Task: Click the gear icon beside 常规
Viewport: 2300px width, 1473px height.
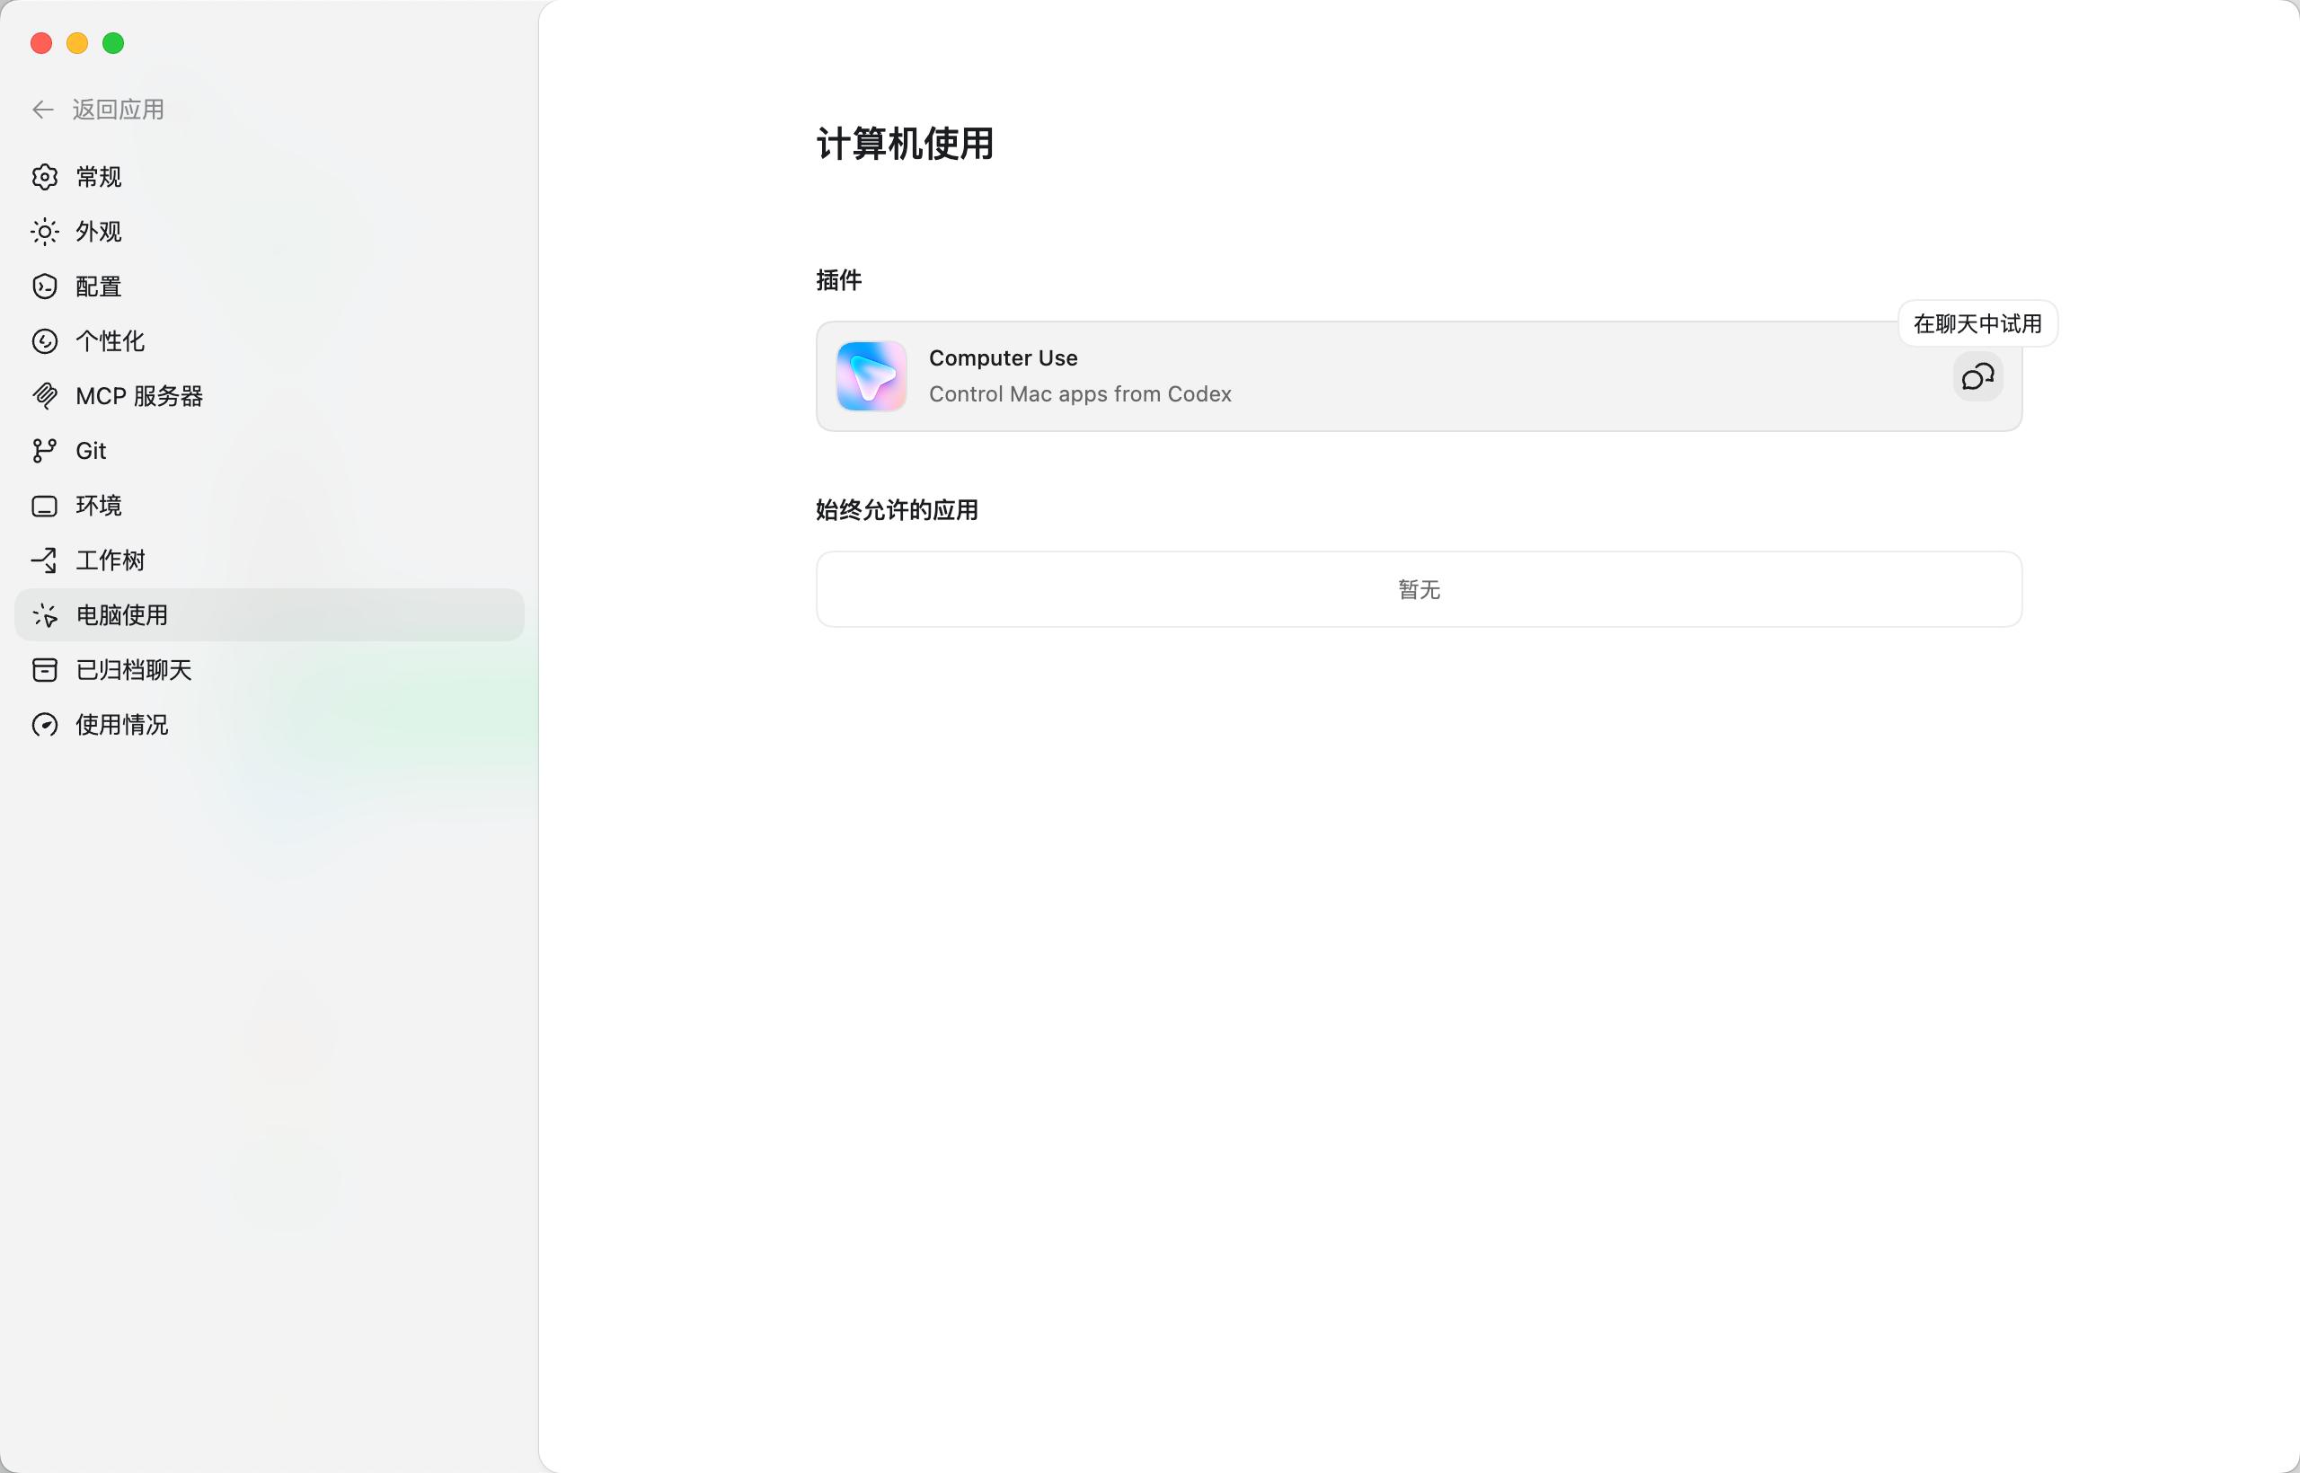Action: [44, 177]
